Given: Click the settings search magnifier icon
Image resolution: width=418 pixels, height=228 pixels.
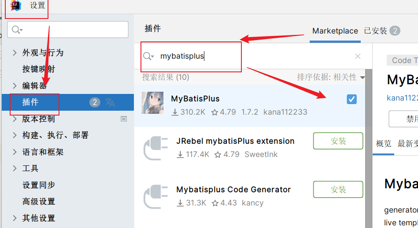Looking at the screenshot, I should (17, 30).
